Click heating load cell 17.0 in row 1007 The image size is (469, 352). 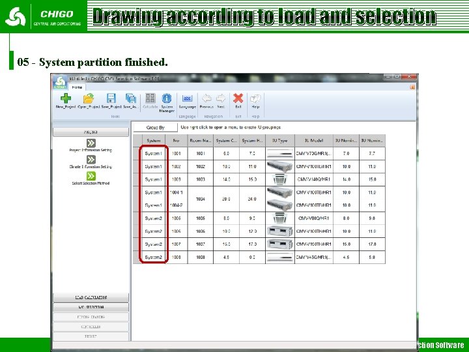[252, 244]
